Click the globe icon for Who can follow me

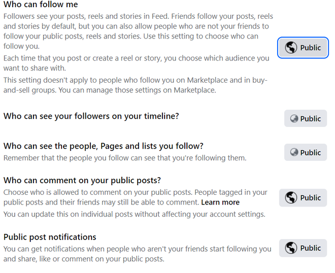point(291,48)
